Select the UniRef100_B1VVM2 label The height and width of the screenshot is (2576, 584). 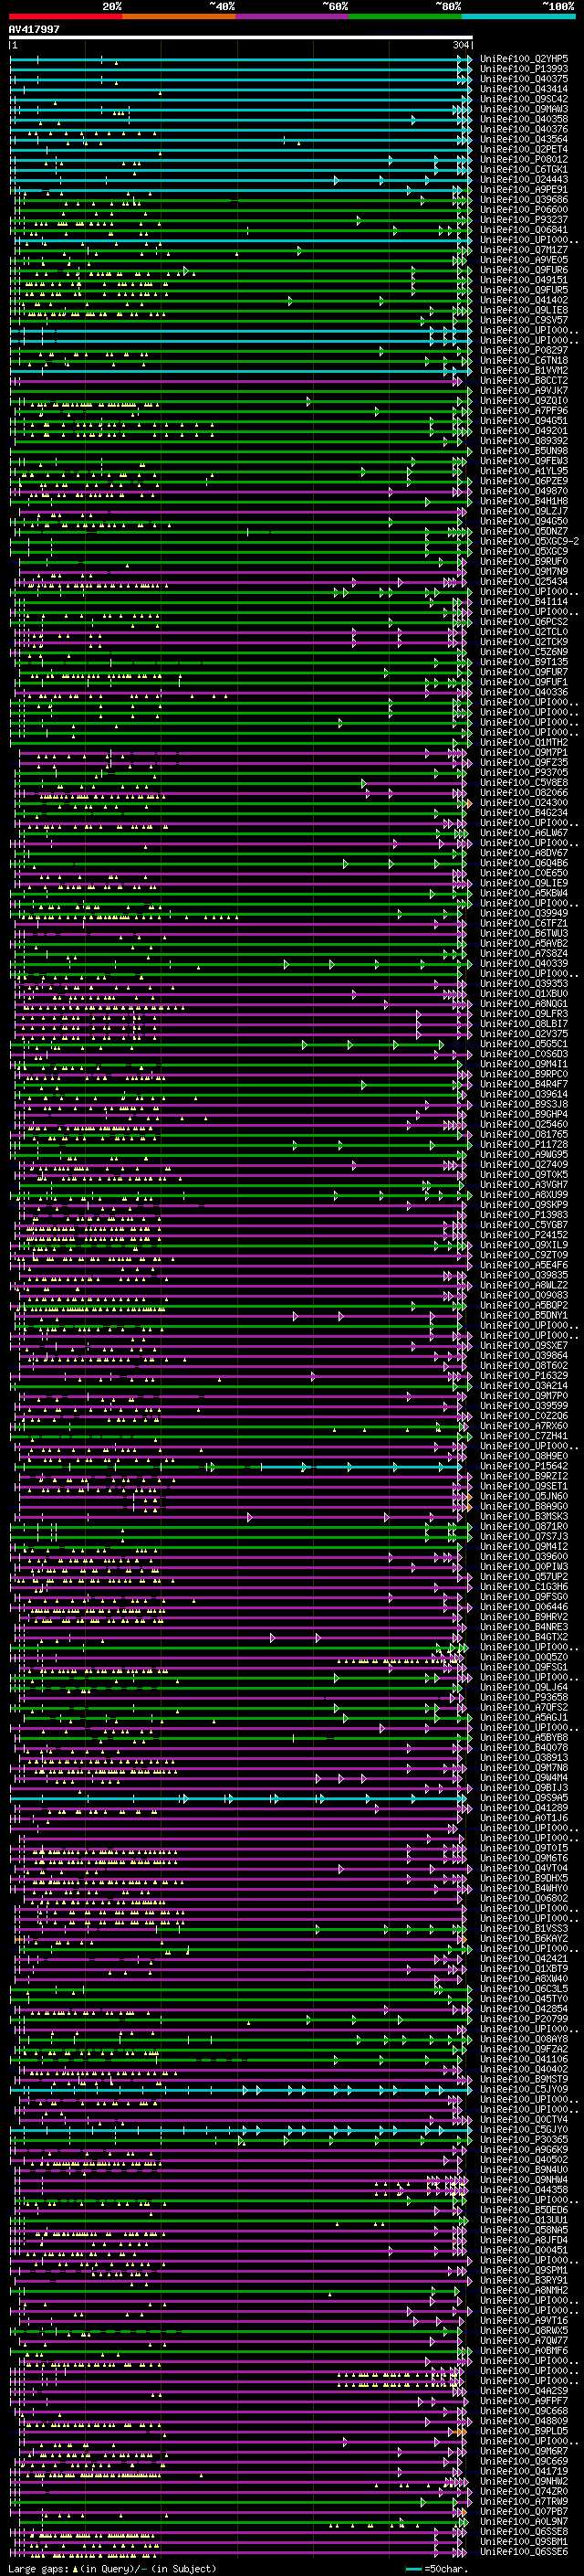(x=524, y=370)
